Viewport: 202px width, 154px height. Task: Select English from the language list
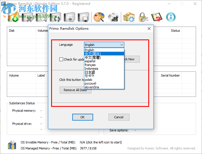pyautogui.click(x=104, y=50)
